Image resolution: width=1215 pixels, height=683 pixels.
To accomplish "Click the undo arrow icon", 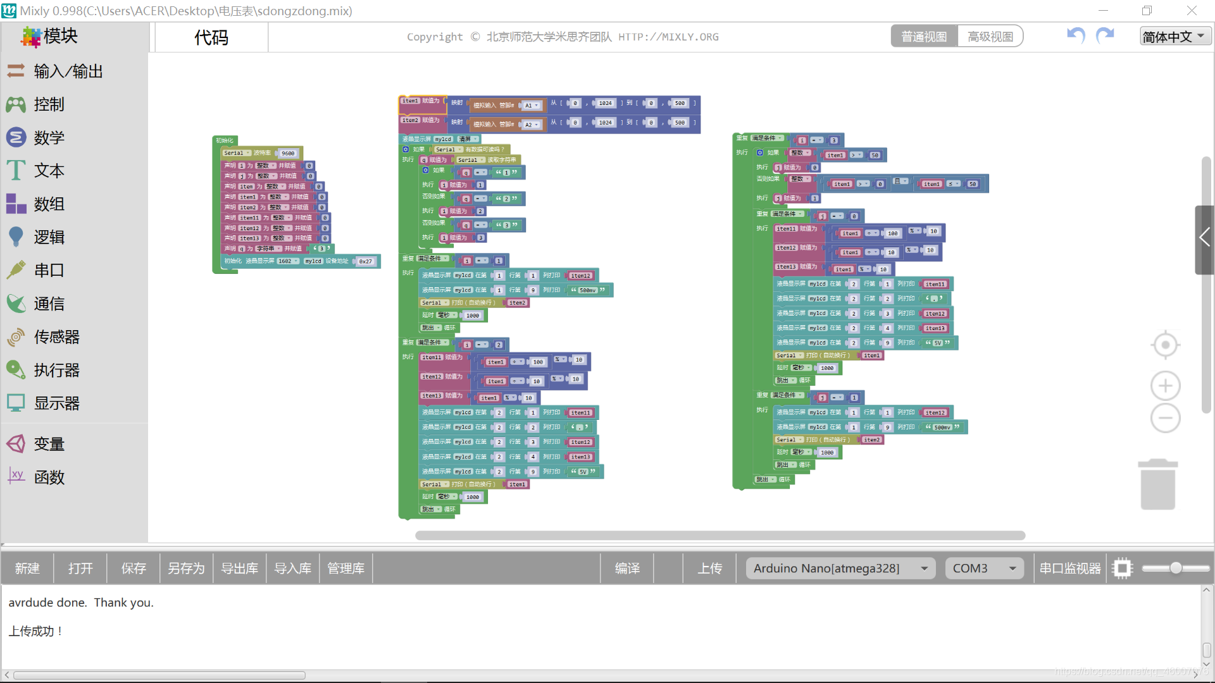I will (x=1076, y=35).
